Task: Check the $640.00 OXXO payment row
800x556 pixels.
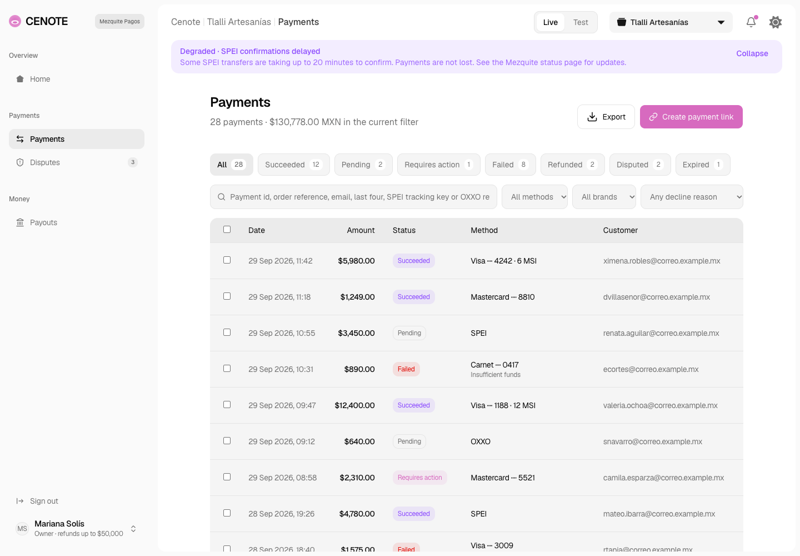Action: click(x=227, y=441)
